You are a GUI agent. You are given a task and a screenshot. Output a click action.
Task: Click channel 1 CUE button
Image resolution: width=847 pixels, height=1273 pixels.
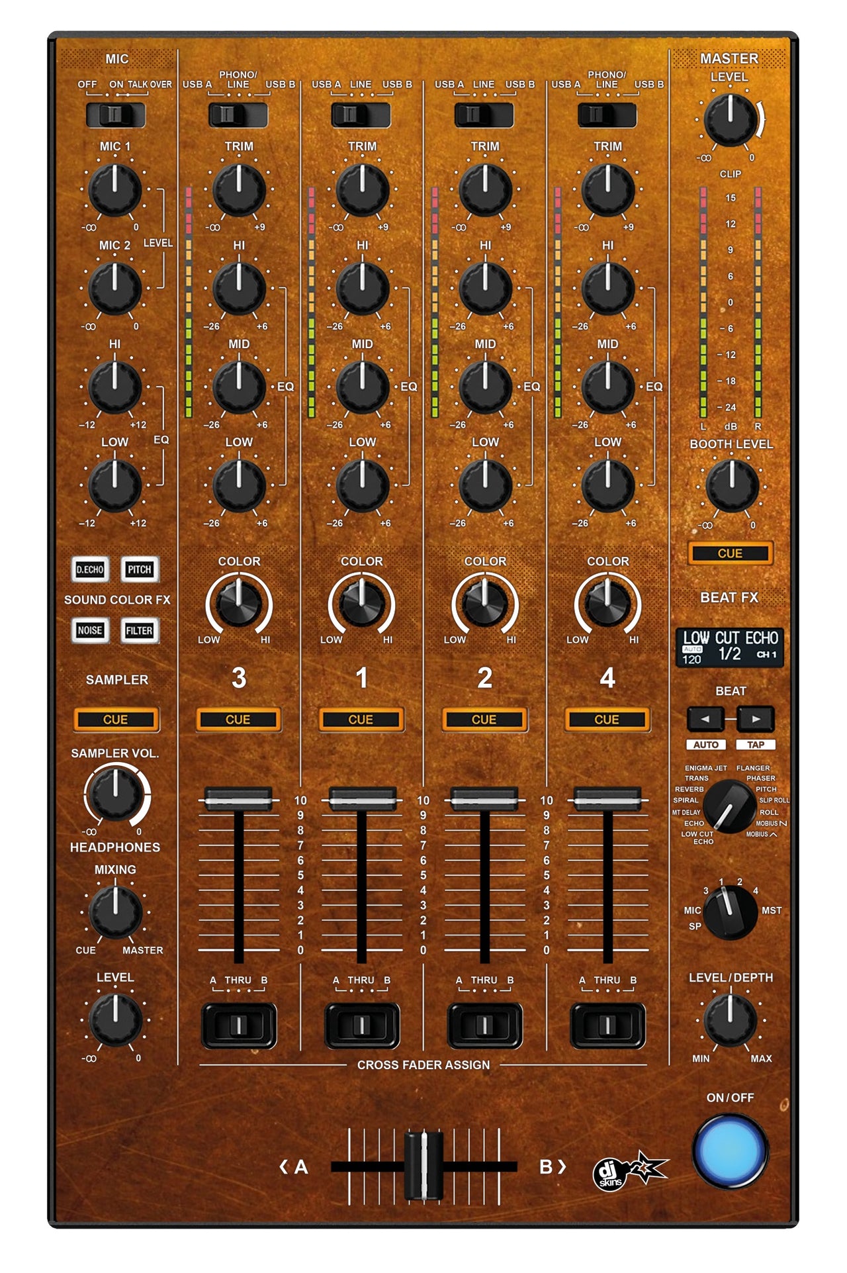(361, 720)
